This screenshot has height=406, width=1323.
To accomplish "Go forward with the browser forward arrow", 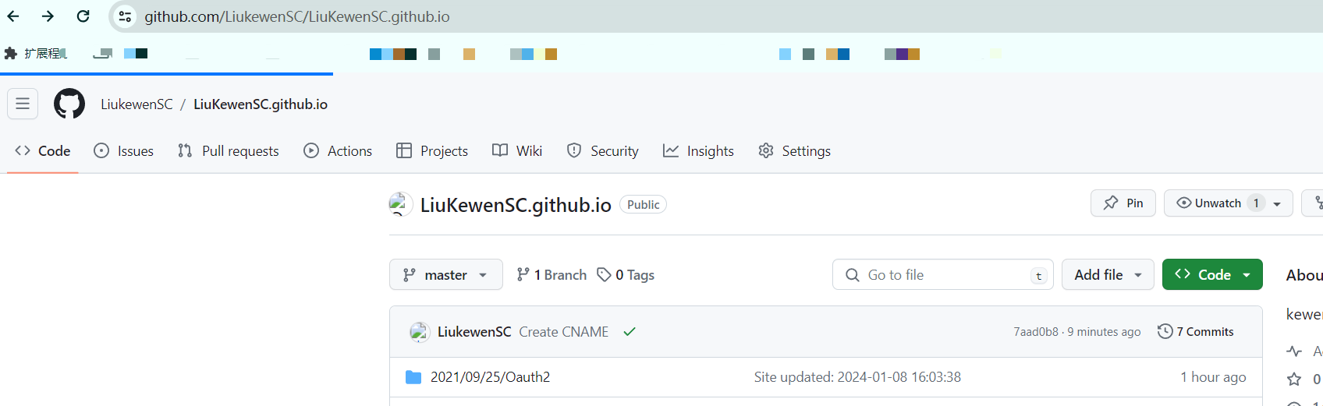I will [x=48, y=16].
